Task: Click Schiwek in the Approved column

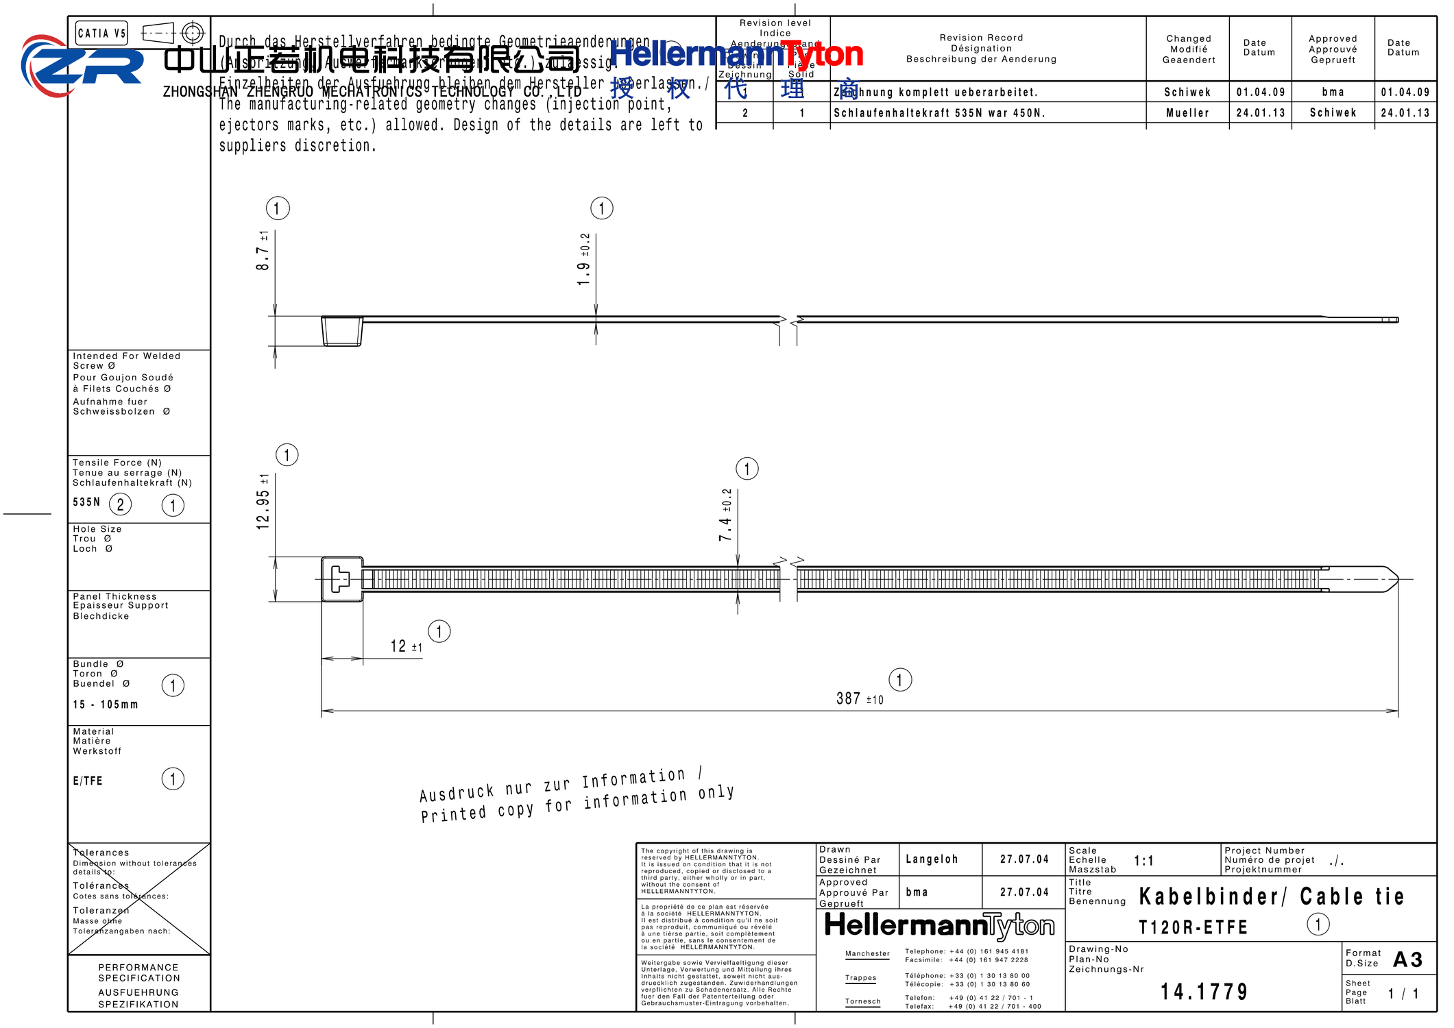Action: point(1333,113)
